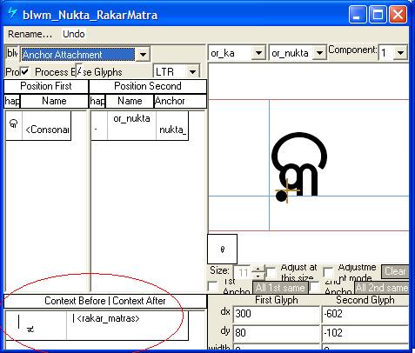Click the small glyph thumbnail below the preview
This screenshot has height=353, width=415.
(x=222, y=250)
